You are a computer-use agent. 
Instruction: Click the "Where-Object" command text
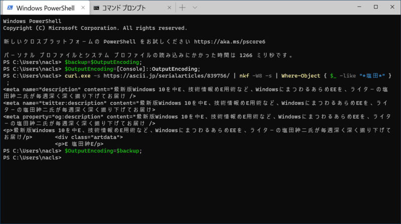301,76
